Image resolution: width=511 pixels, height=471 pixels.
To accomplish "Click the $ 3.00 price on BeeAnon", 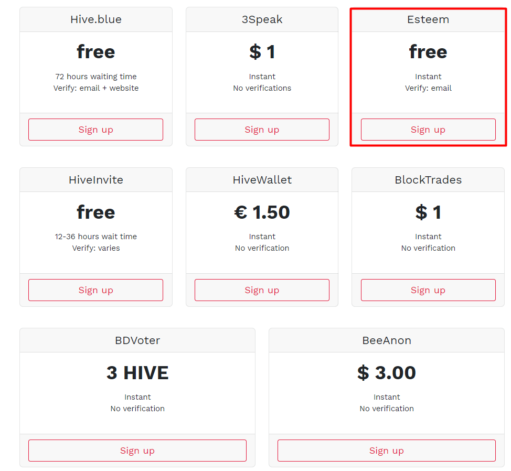I will [x=387, y=372].
